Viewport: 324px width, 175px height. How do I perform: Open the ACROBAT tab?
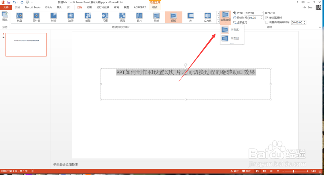[140, 7]
